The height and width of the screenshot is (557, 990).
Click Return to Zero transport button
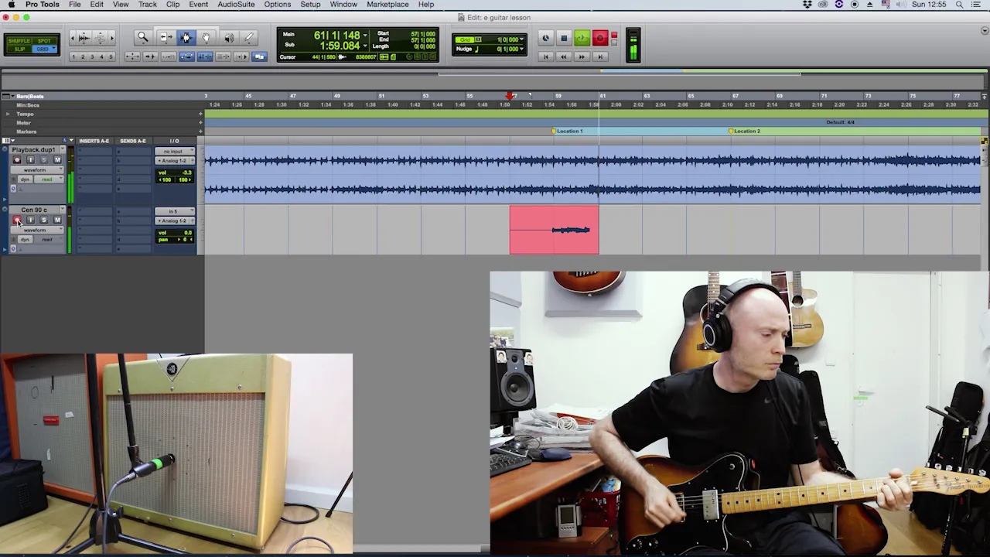(x=546, y=56)
